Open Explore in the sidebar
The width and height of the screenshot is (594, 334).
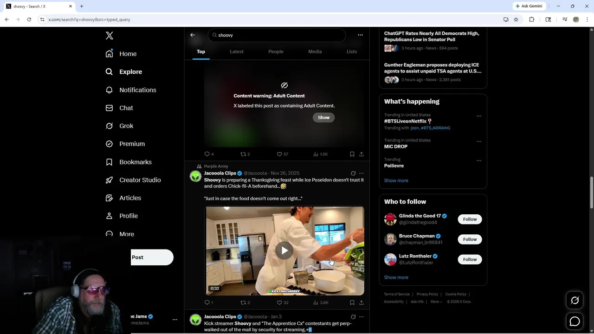tap(124, 72)
